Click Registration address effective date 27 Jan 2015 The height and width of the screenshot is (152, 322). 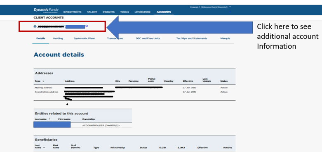189,92
